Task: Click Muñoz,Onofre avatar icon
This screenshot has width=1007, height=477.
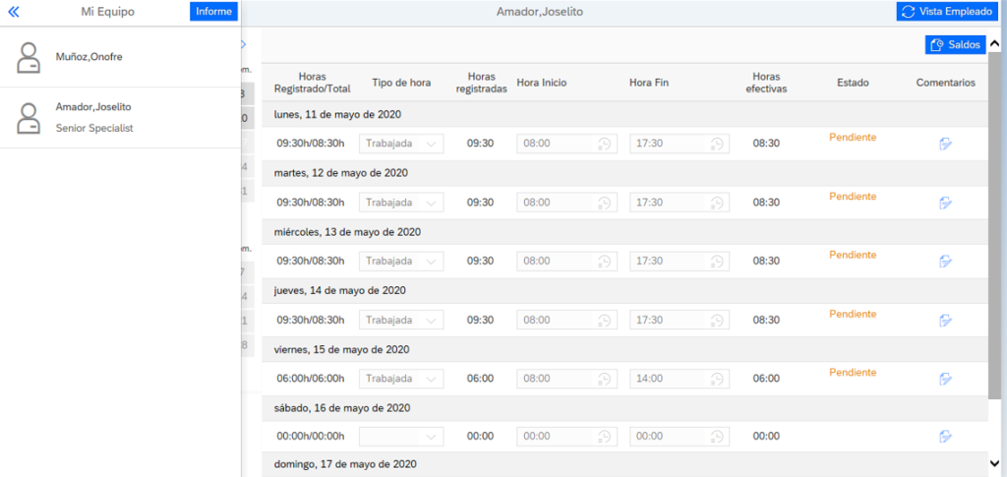Action: (29, 58)
